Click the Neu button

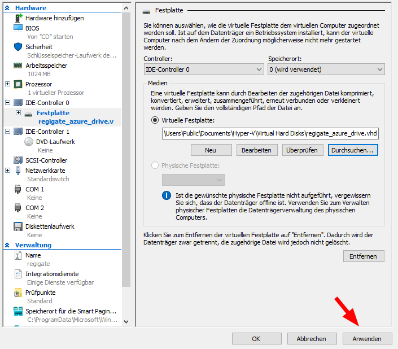point(211,150)
